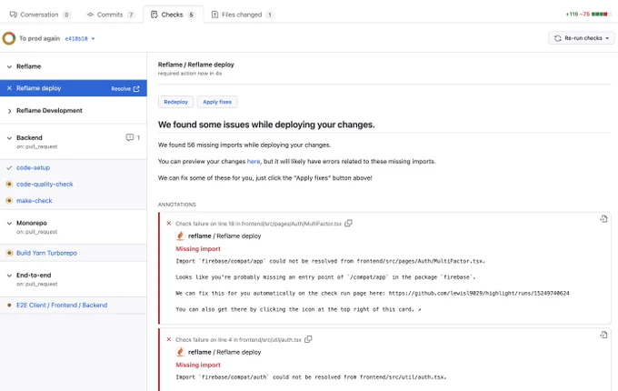
Task: Click the failure X icon on Reflame deploy row
Action: pyautogui.click(x=9, y=88)
